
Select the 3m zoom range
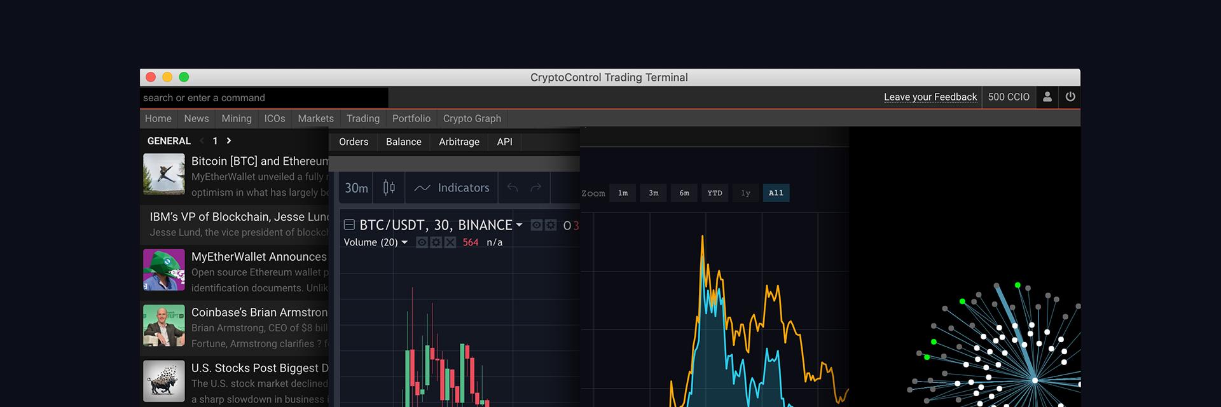tap(654, 193)
